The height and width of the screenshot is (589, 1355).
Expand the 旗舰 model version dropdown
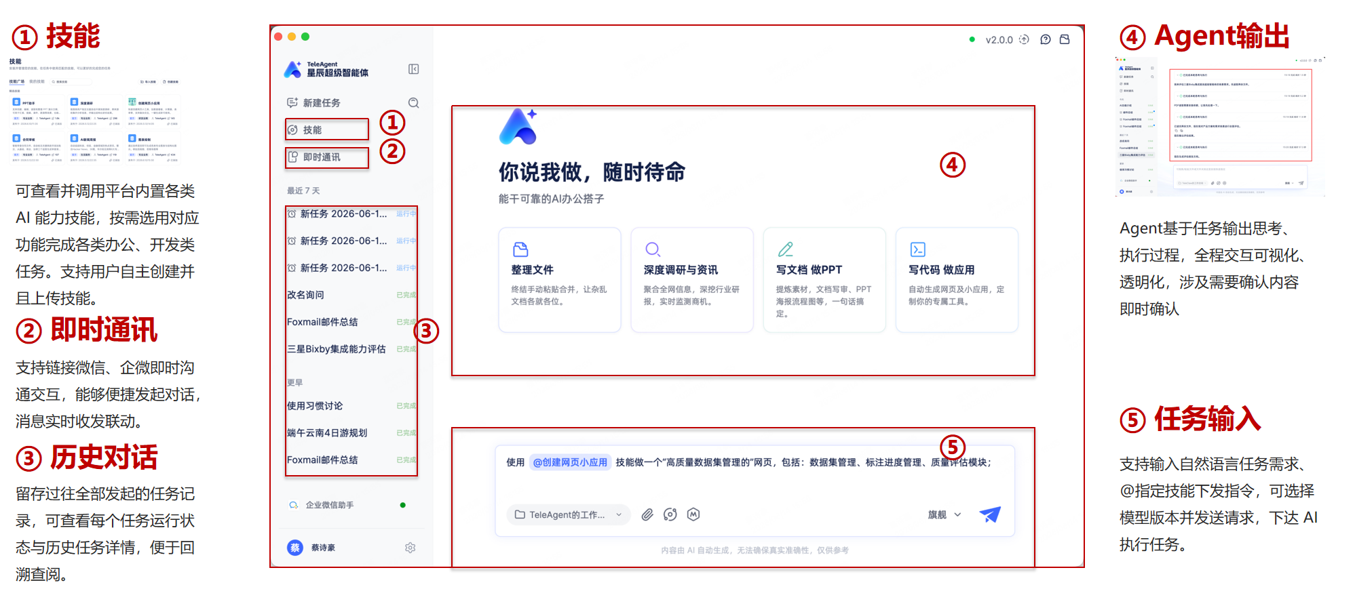(x=944, y=515)
